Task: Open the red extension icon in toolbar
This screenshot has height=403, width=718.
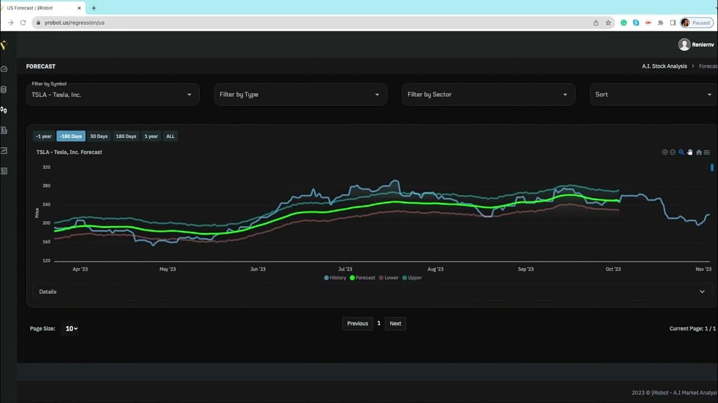Action: 648,23
